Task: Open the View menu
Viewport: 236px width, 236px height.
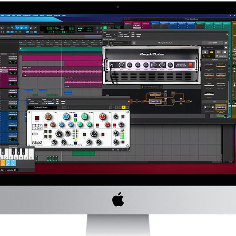Action: (3, 16)
